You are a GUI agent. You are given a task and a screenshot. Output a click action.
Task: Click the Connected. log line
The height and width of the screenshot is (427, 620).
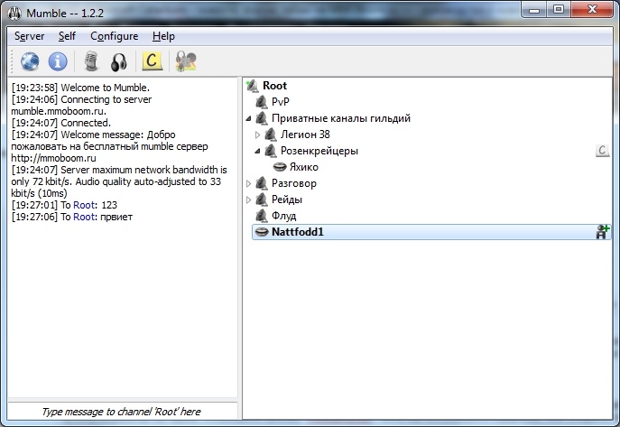[61, 123]
